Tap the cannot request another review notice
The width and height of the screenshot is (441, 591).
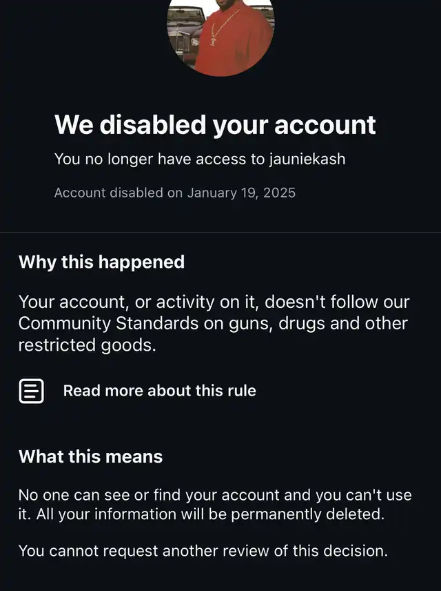(203, 550)
